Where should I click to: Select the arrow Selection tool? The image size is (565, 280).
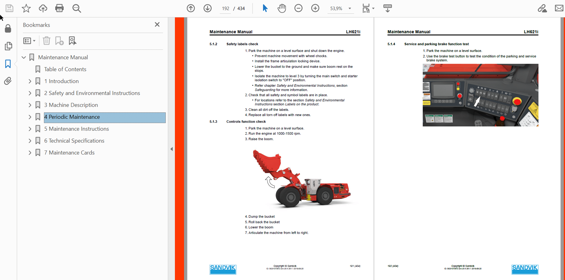coord(265,8)
